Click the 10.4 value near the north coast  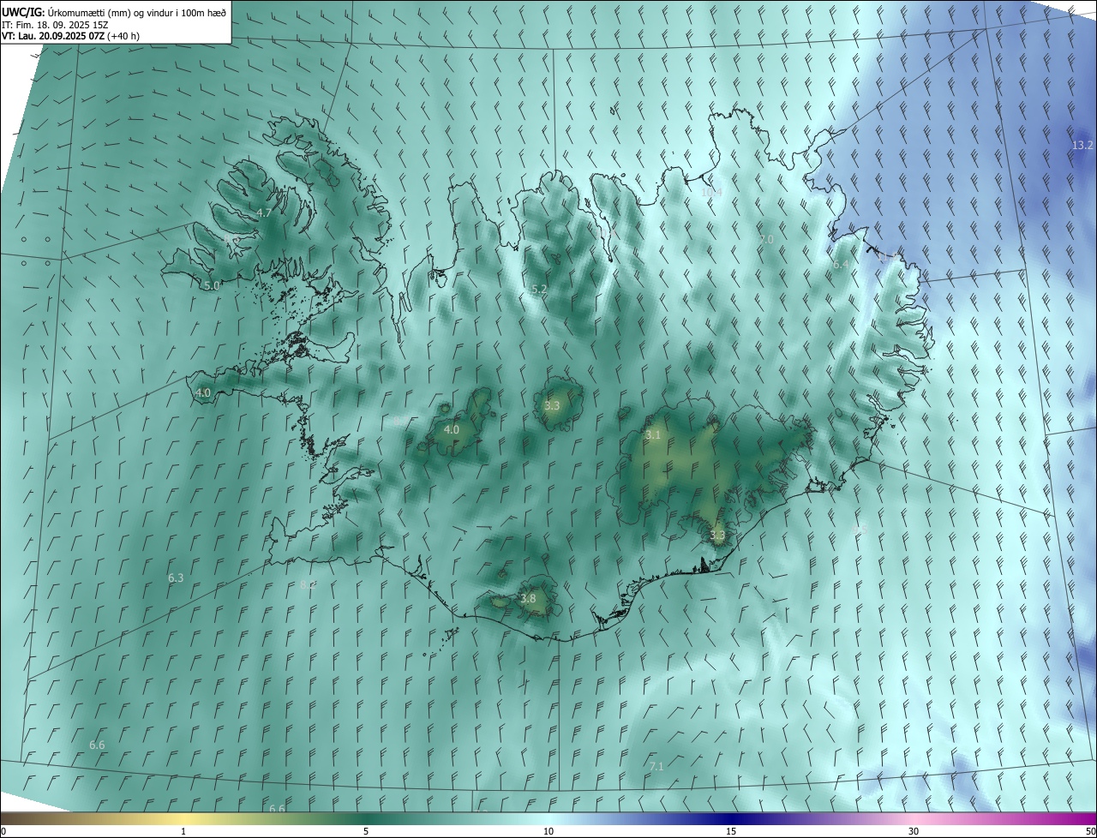tap(711, 192)
